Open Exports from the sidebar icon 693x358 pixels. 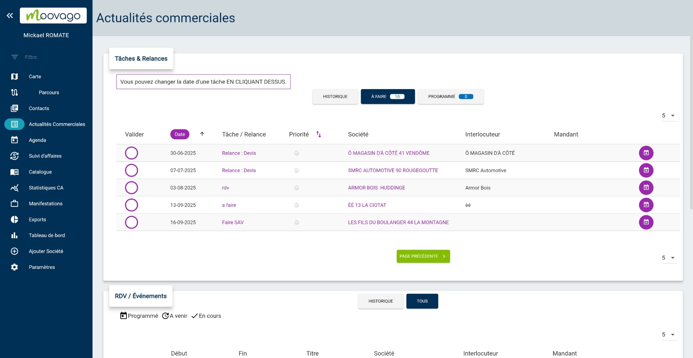tap(14, 219)
